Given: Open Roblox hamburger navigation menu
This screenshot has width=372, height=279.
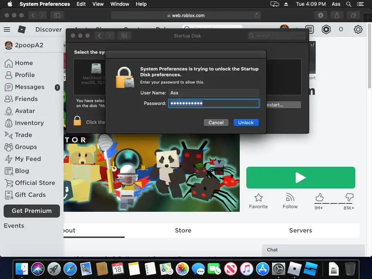Looking at the screenshot, I should coord(7,29).
